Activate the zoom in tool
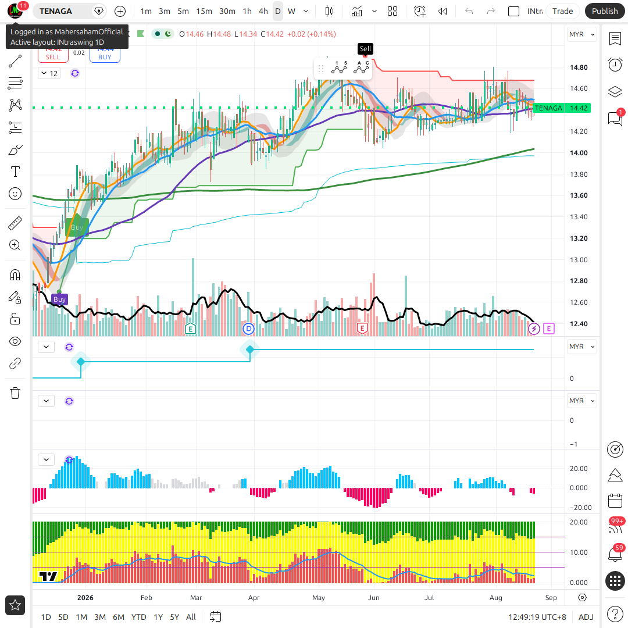The image size is (628, 628). [15, 245]
